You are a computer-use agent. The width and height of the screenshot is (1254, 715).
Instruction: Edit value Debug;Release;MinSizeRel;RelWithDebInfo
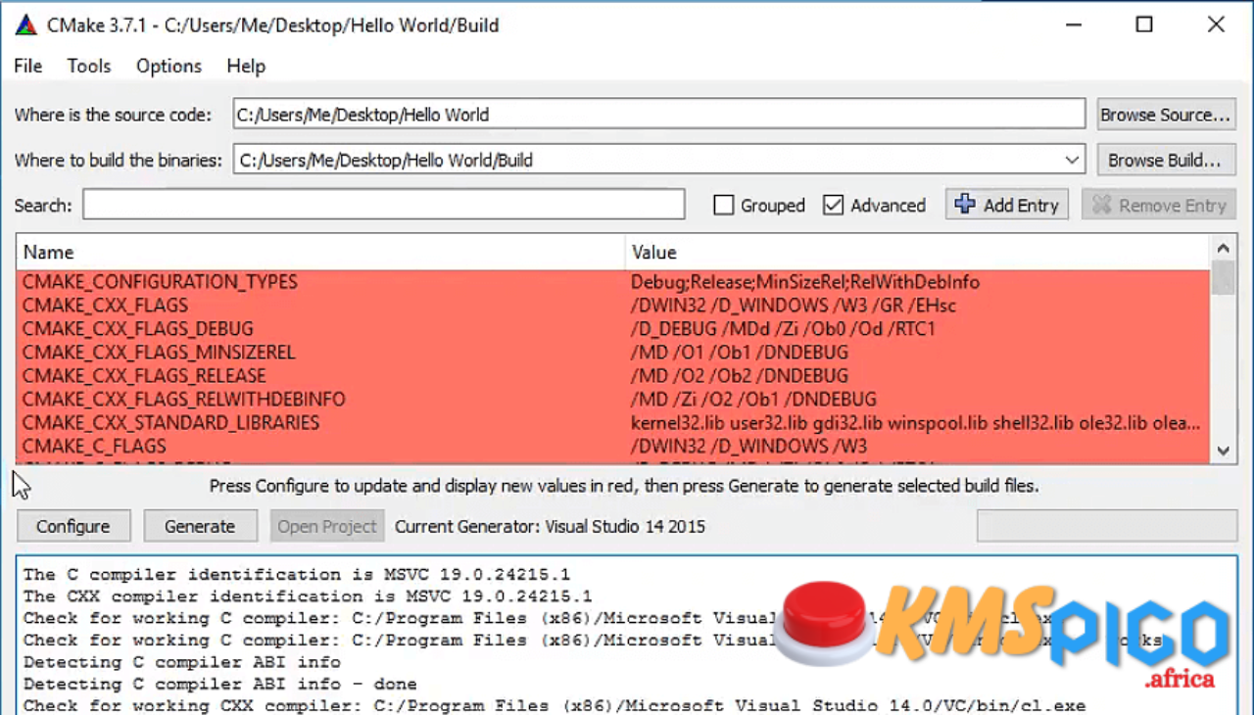click(805, 282)
